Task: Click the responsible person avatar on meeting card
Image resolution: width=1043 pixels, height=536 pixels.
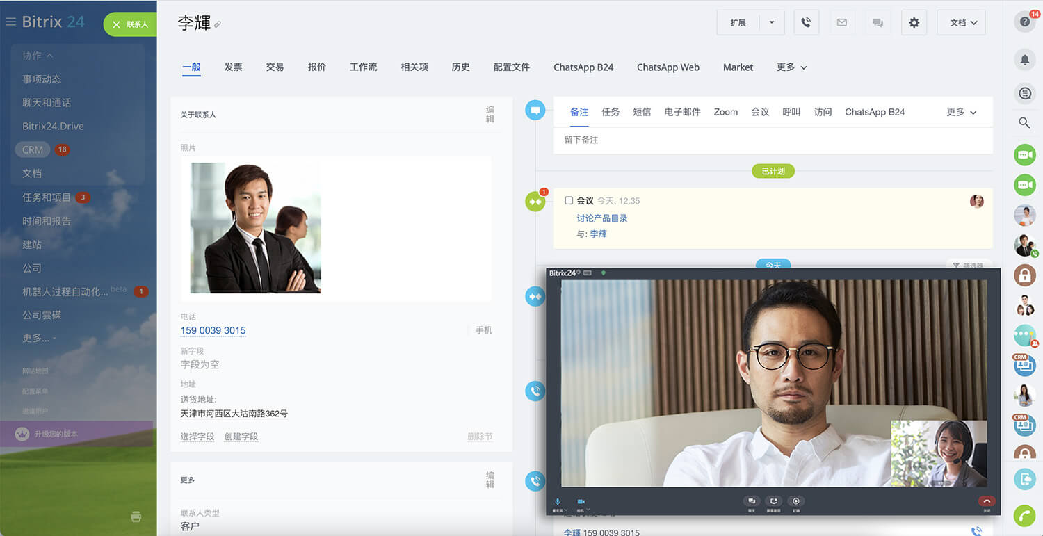Action: pyautogui.click(x=977, y=202)
